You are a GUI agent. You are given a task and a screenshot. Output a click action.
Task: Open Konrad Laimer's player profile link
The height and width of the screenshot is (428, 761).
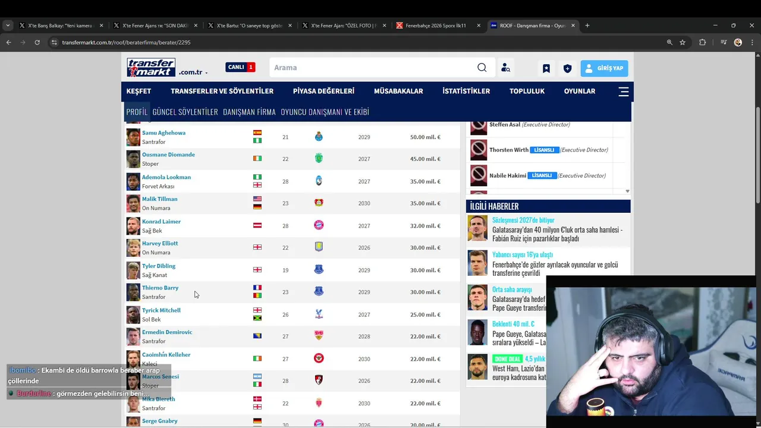[161, 222]
